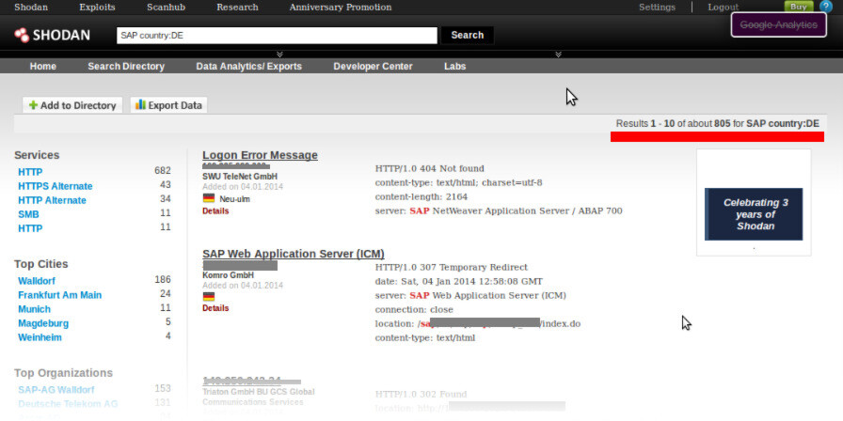The height and width of the screenshot is (421, 843).
Task: Click the left double-chevron expander below search bar
Action: tap(279, 55)
